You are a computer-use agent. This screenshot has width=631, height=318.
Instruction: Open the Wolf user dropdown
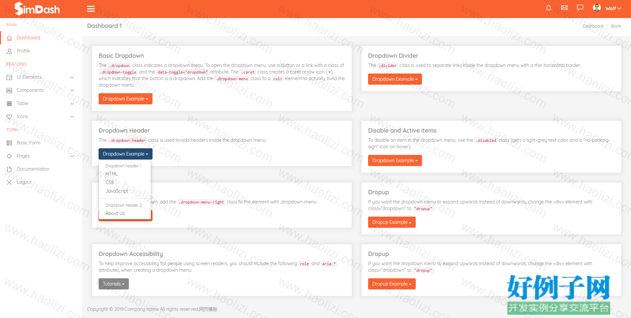(x=613, y=9)
